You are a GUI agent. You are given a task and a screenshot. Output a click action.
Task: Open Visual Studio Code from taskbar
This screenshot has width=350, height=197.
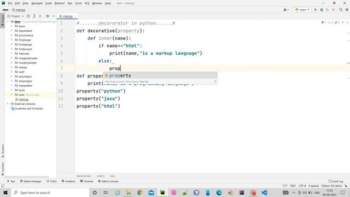pos(264,193)
